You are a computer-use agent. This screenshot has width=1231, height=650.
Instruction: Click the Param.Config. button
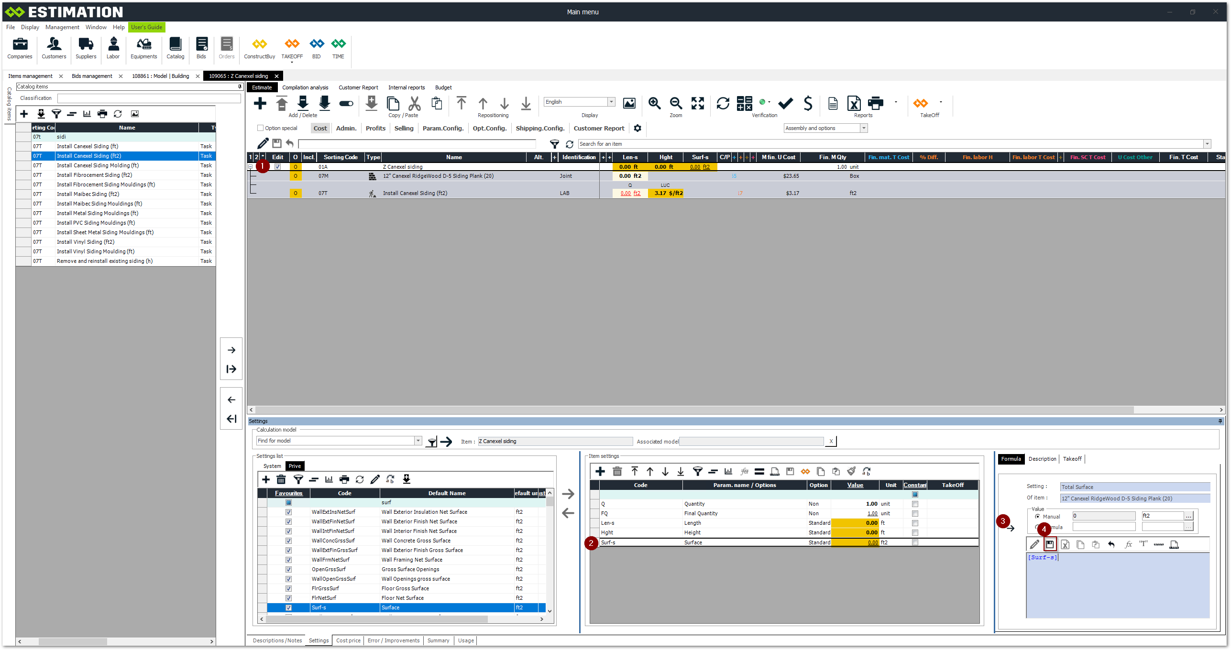(443, 128)
